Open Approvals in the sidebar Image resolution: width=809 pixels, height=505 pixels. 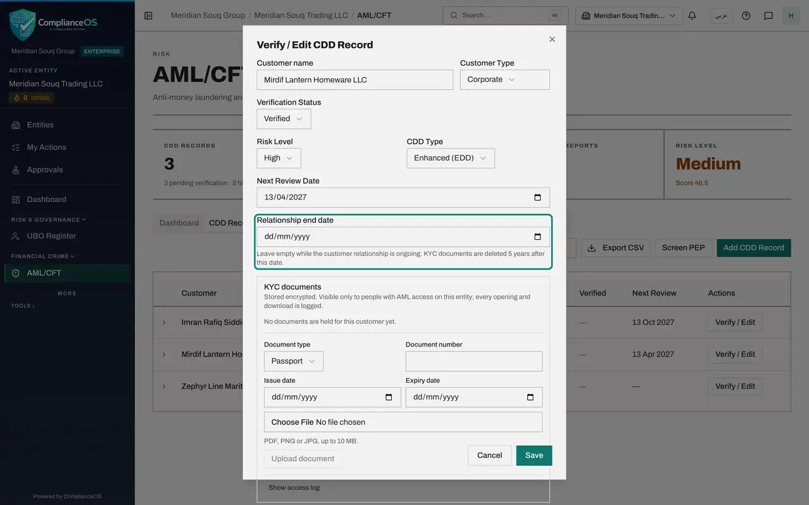coord(67,170)
